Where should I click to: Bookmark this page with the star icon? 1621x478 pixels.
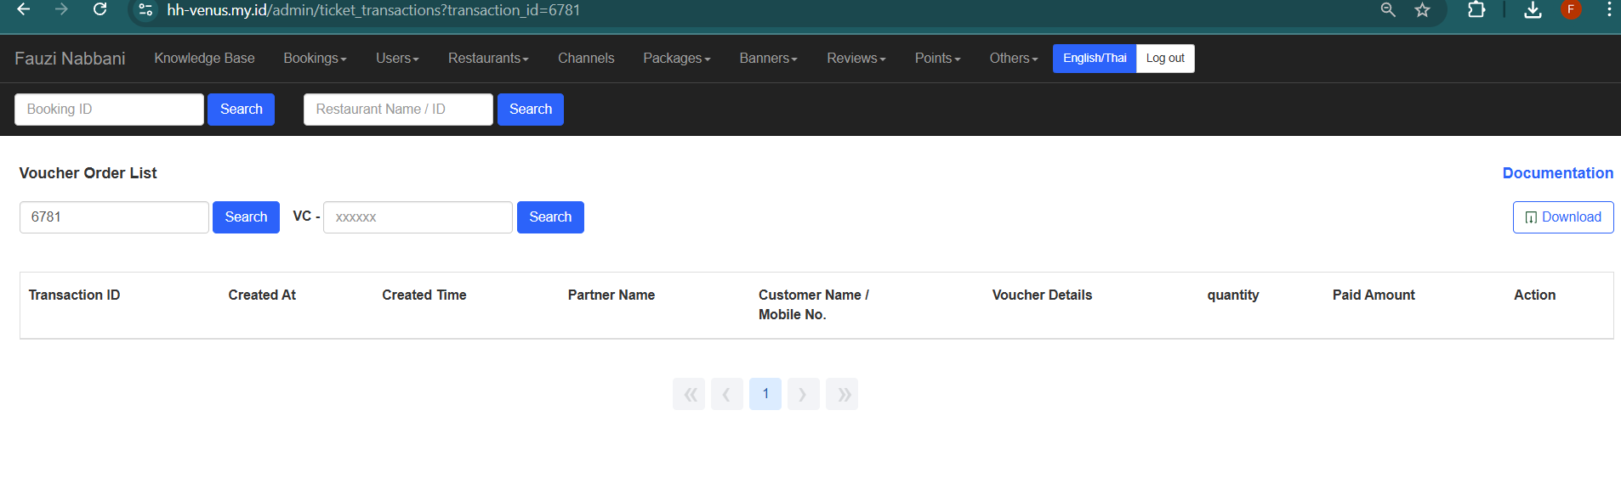(1422, 10)
